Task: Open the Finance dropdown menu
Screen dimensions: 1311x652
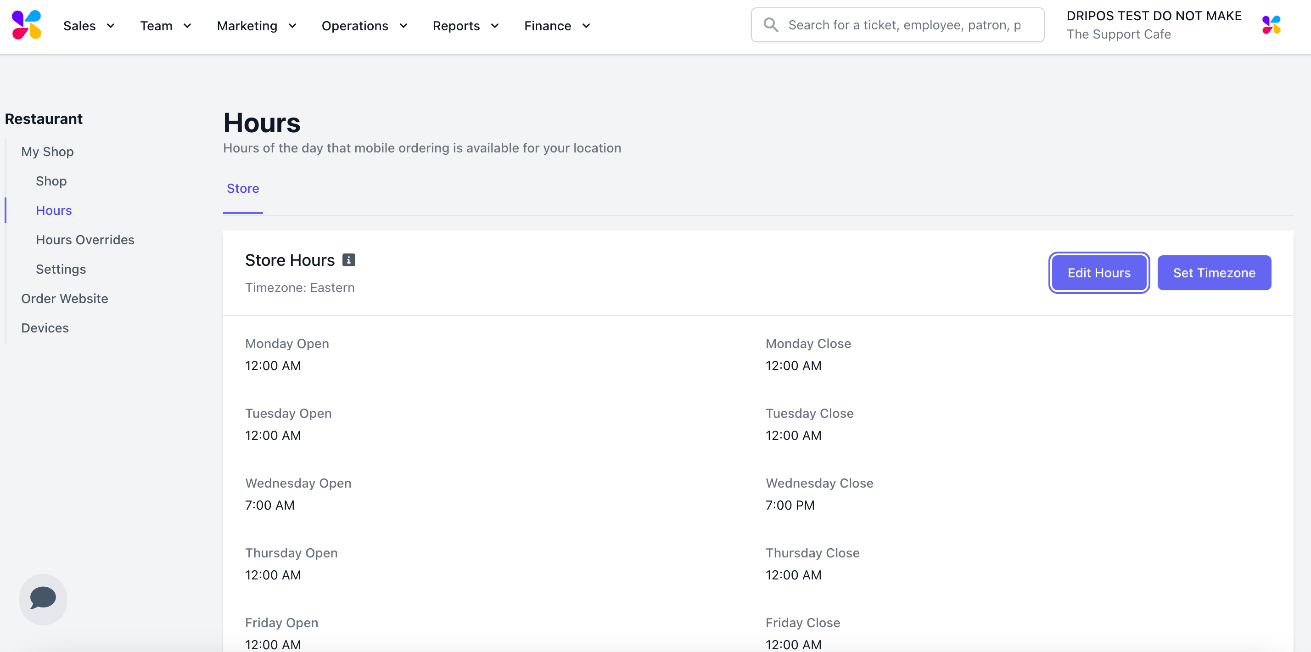Action: [557, 26]
